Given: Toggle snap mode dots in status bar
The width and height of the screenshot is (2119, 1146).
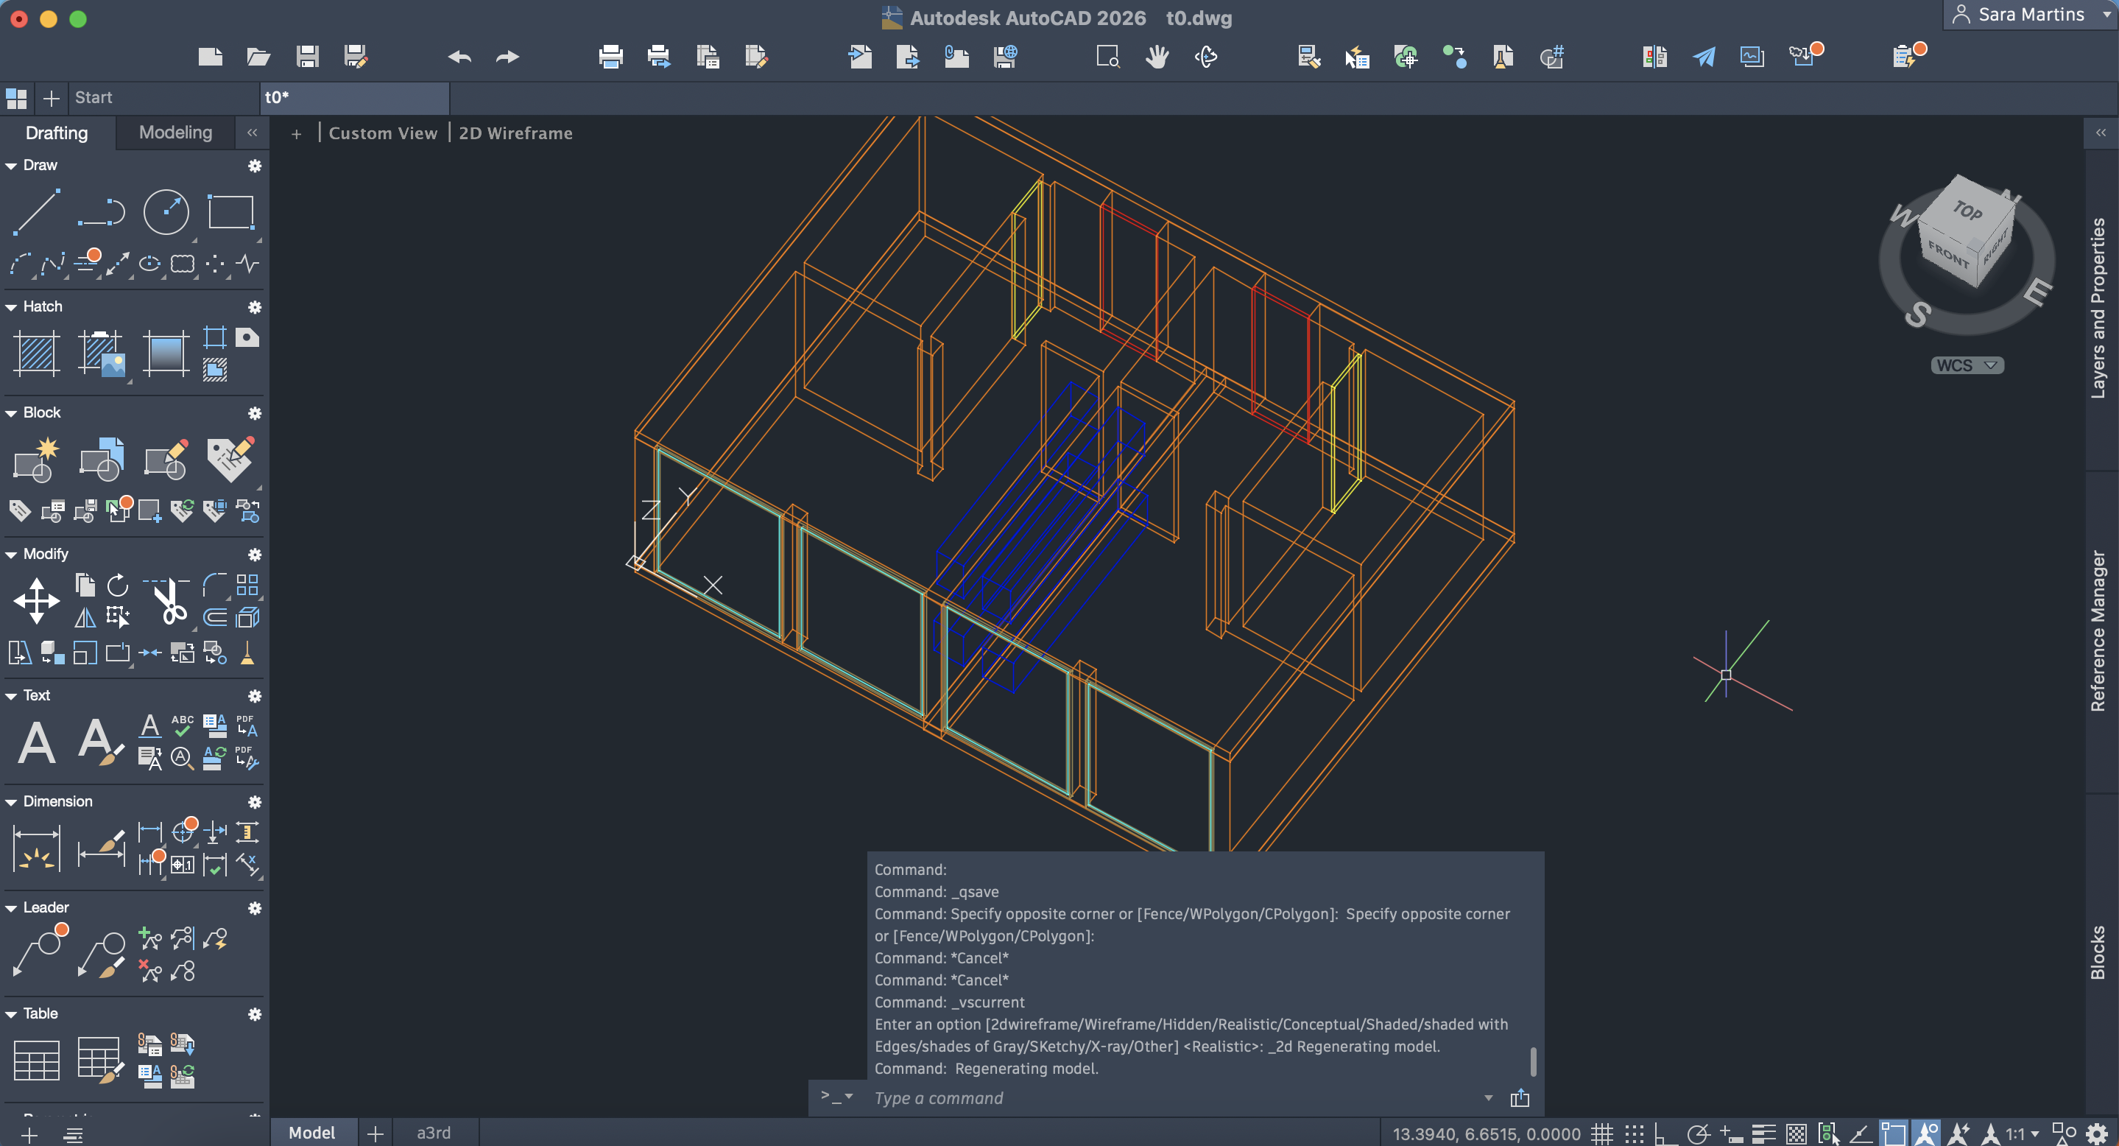Looking at the screenshot, I should pos(1634,1133).
